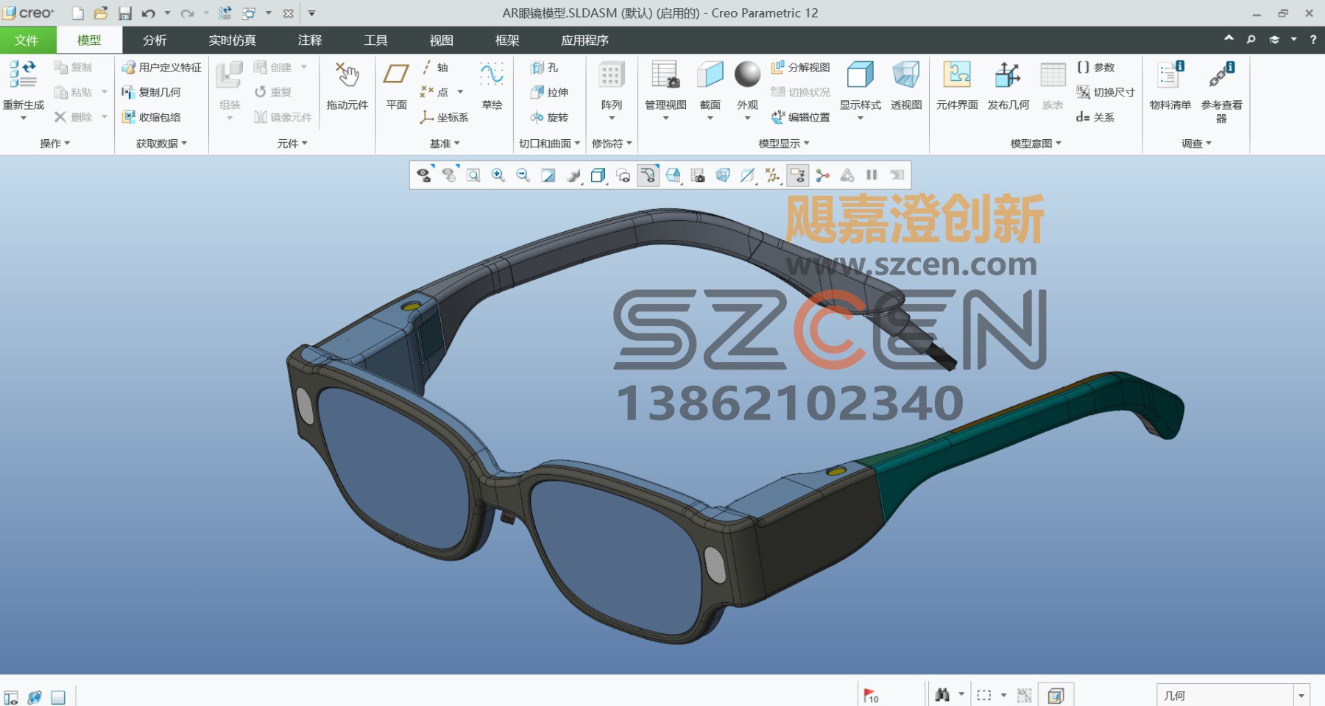Image resolution: width=1325 pixels, height=706 pixels.
Task: Click the refit view icon in graphics toolbar
Action: point(473,175)
